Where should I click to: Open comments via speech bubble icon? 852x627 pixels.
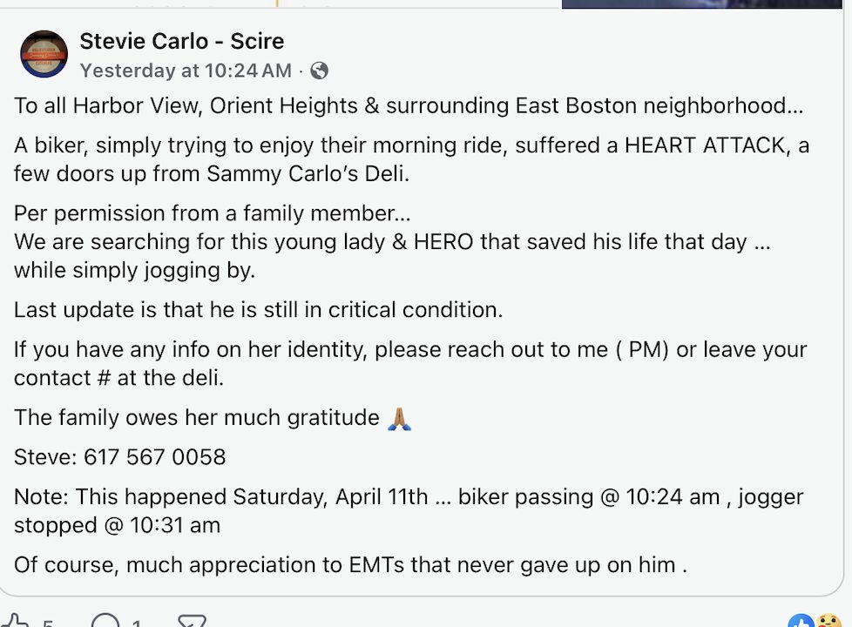(105, 622)
